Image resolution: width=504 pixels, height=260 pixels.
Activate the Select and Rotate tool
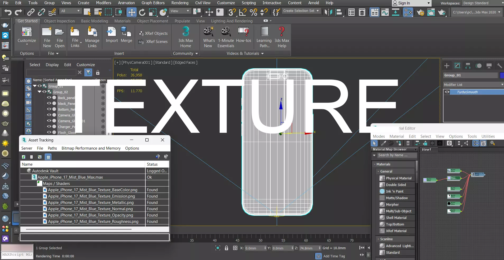[x=142, y=12]
